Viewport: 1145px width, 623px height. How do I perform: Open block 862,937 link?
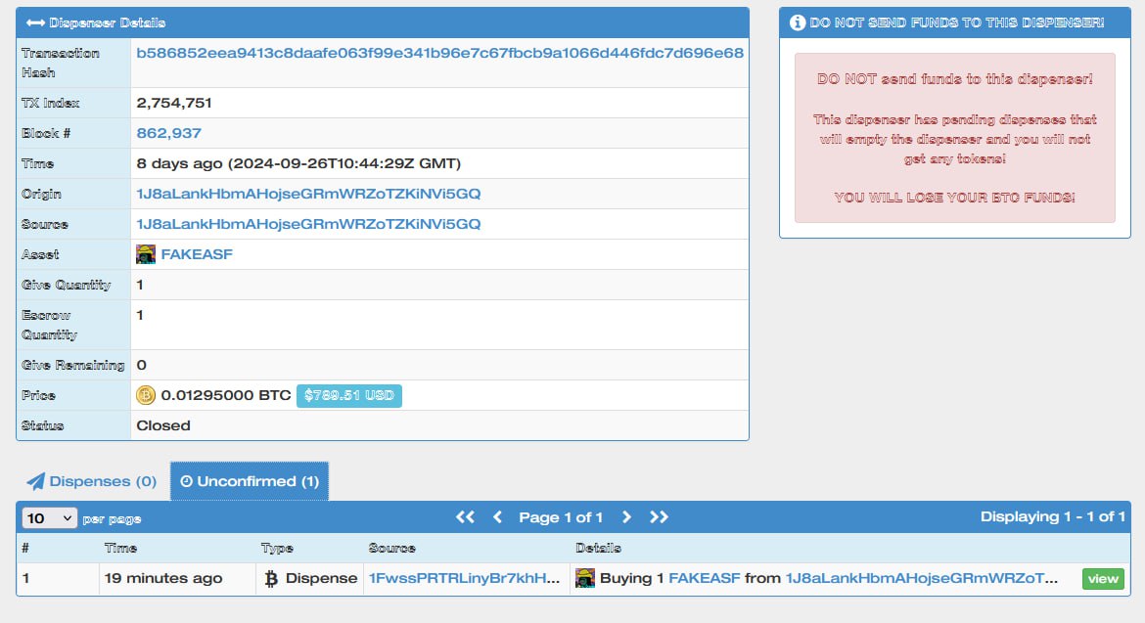pos(168,133)
